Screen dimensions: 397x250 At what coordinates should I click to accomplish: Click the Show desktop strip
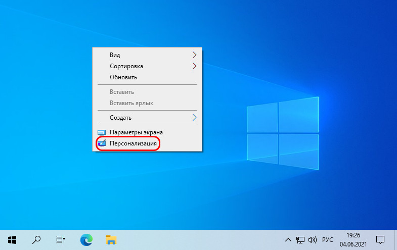click(395, 239)
